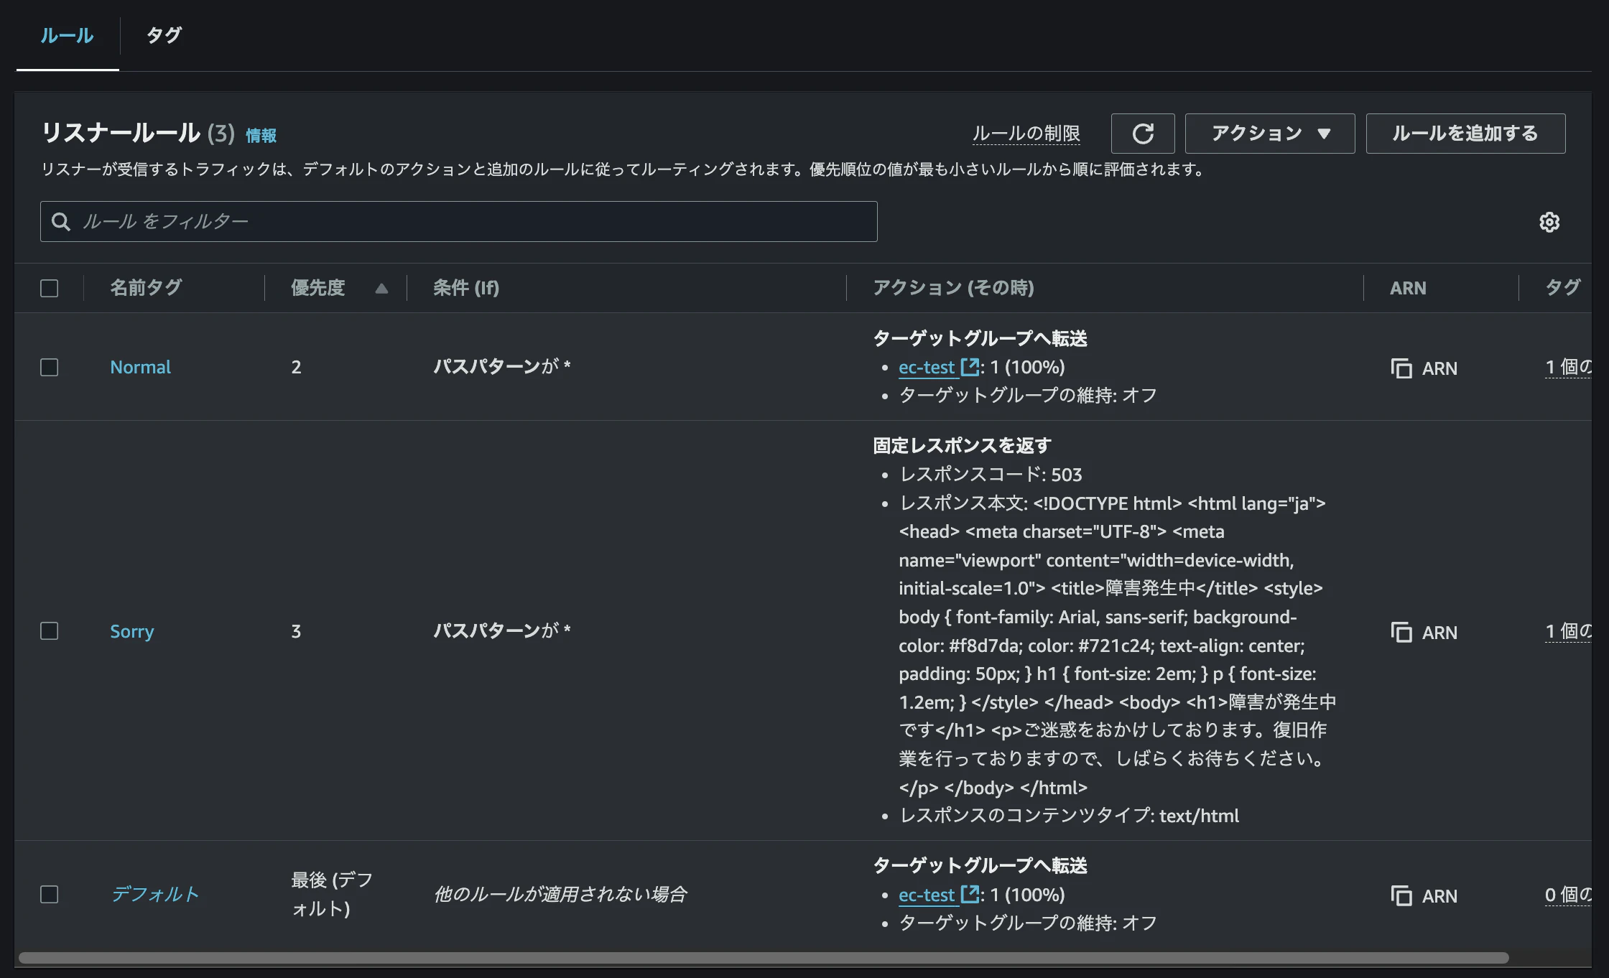1609x978 pixels.
Task: Sort by 優先度 ascending arrow
Action: pyautogui.click(x=381, y=289)
